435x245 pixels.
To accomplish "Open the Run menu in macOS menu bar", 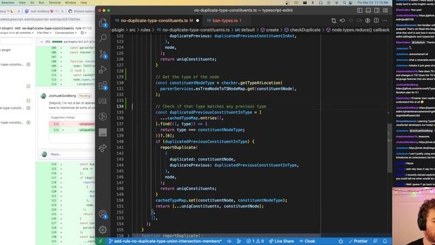I will [41, 3].
